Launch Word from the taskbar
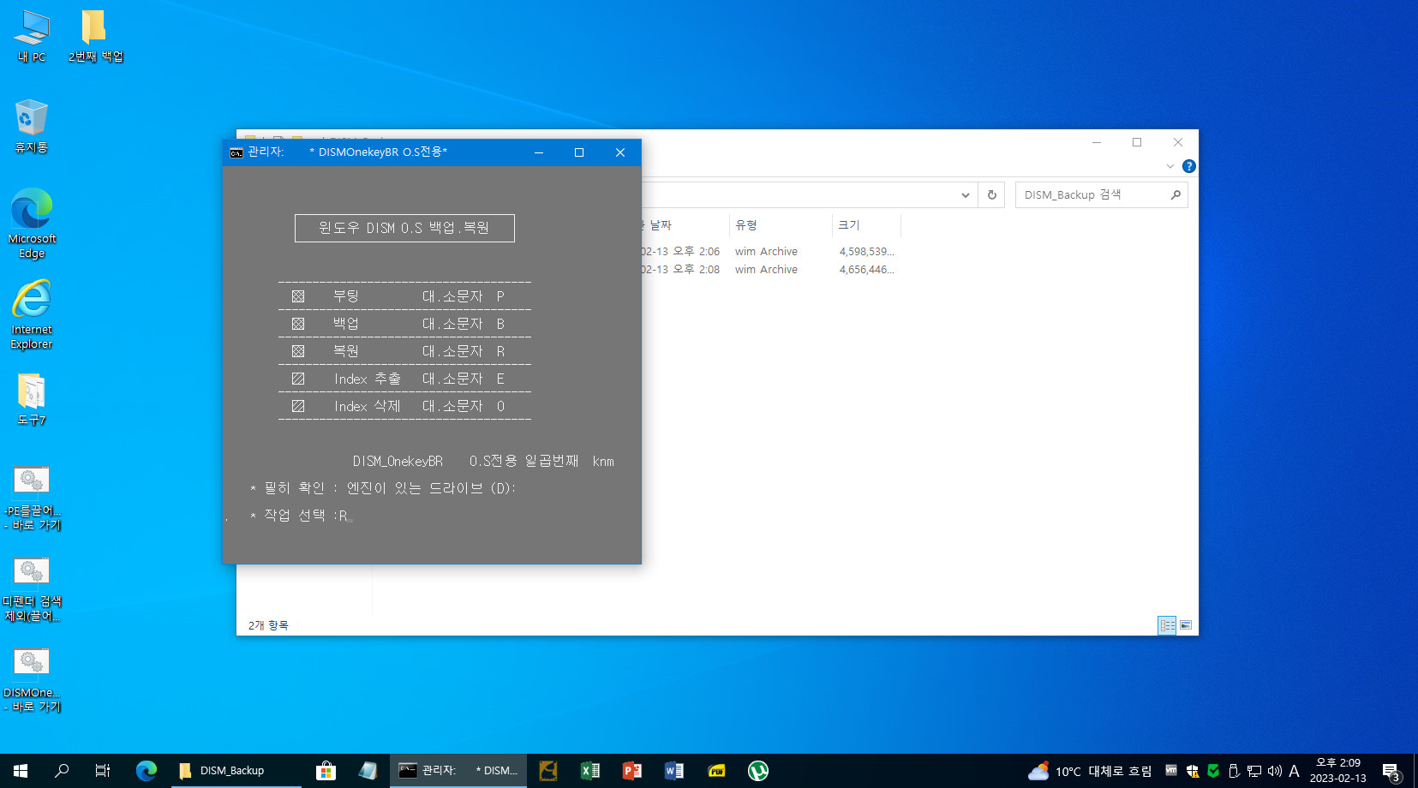Image resolution: width=1418 pixels, height=788 pixels. (674, 771)
